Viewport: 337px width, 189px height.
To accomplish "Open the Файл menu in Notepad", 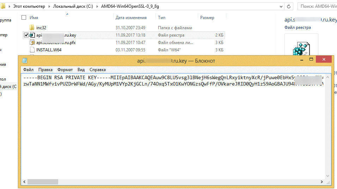I will pos(29,70).
